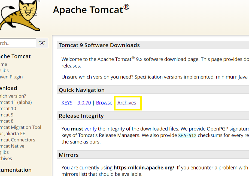Open Tomcat Connectors sidebar link
The height and width of the screenshot is (176, 249).
tap(17, 140)
